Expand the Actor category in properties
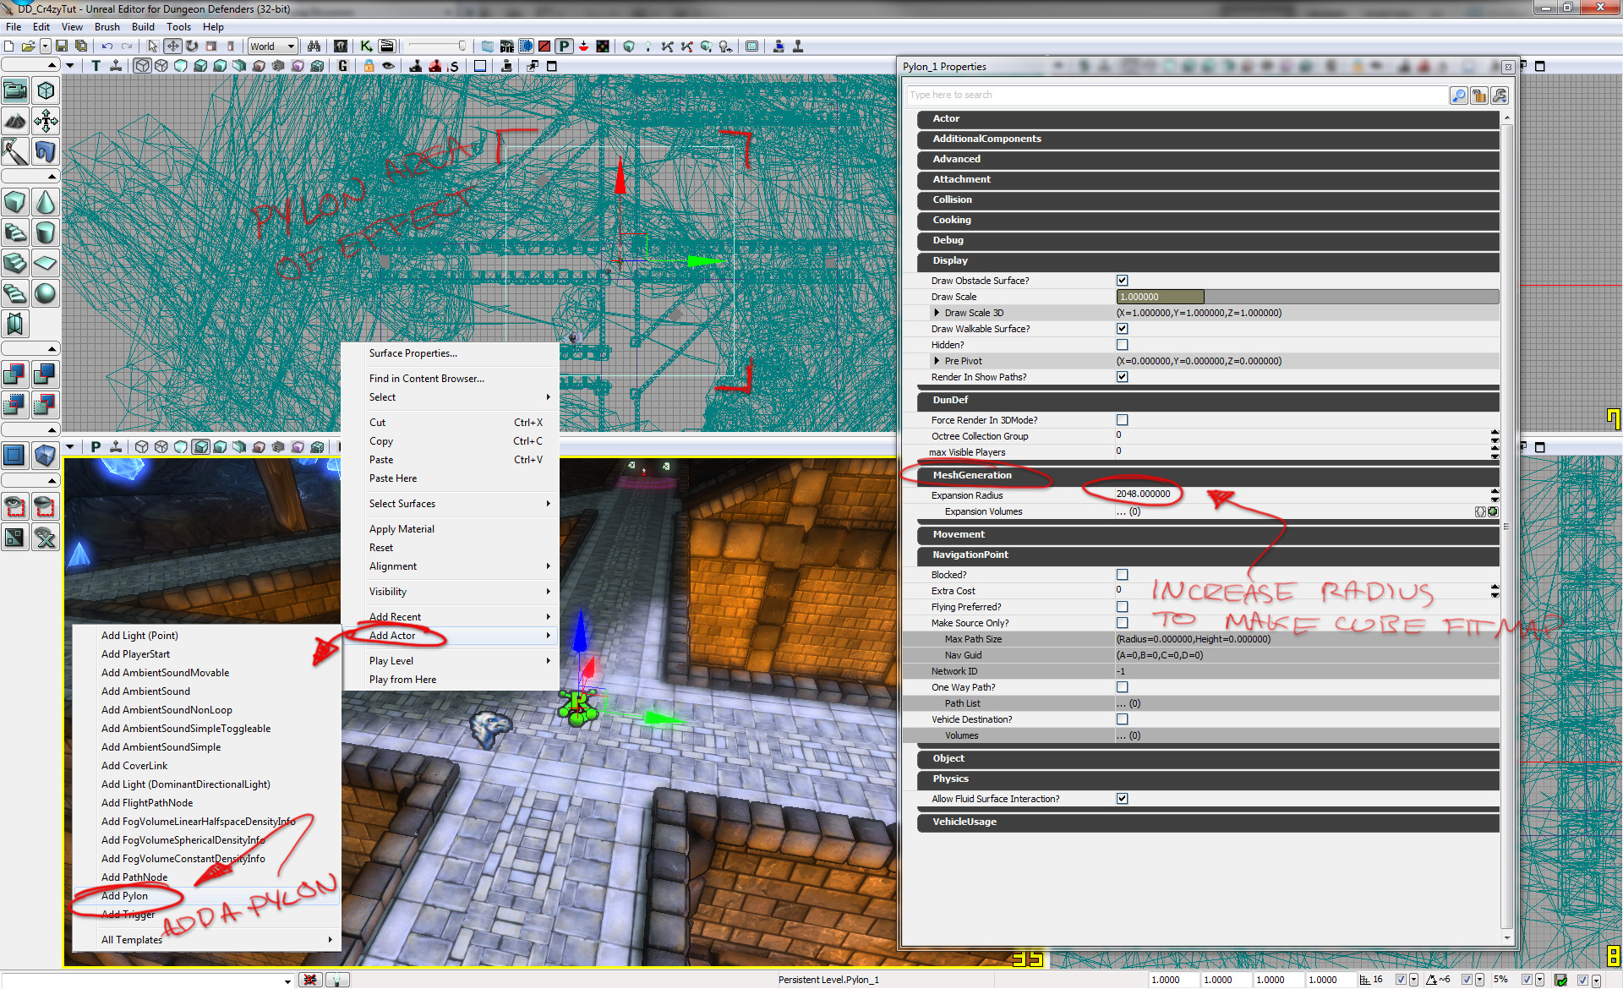 1208,119
